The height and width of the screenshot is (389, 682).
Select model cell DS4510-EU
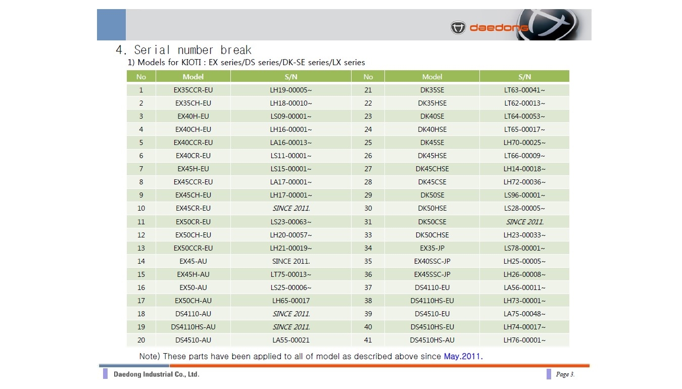point(432,314)
